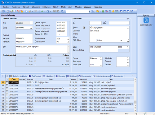Open the Středisko selector arrow

pos(128,58)
